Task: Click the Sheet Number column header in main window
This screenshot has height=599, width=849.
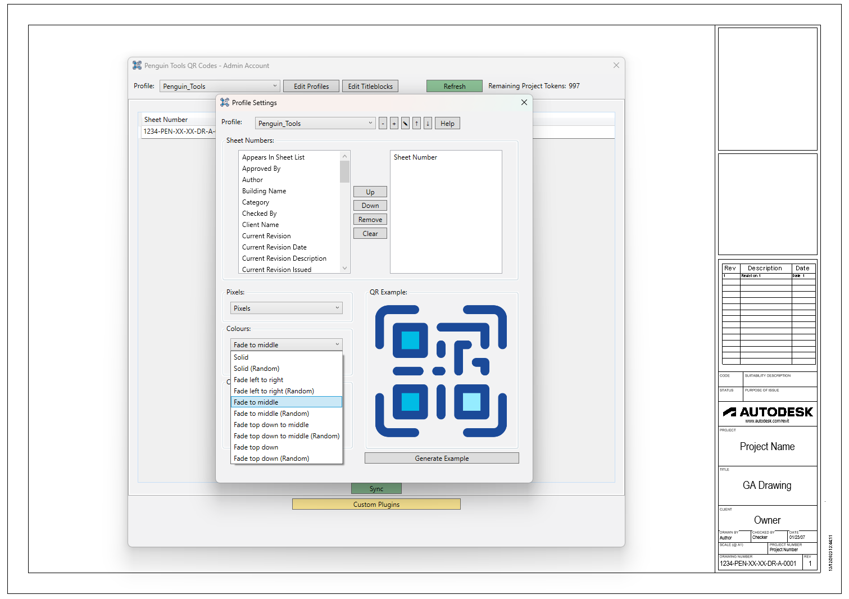Action: click(x=179, y=119)
